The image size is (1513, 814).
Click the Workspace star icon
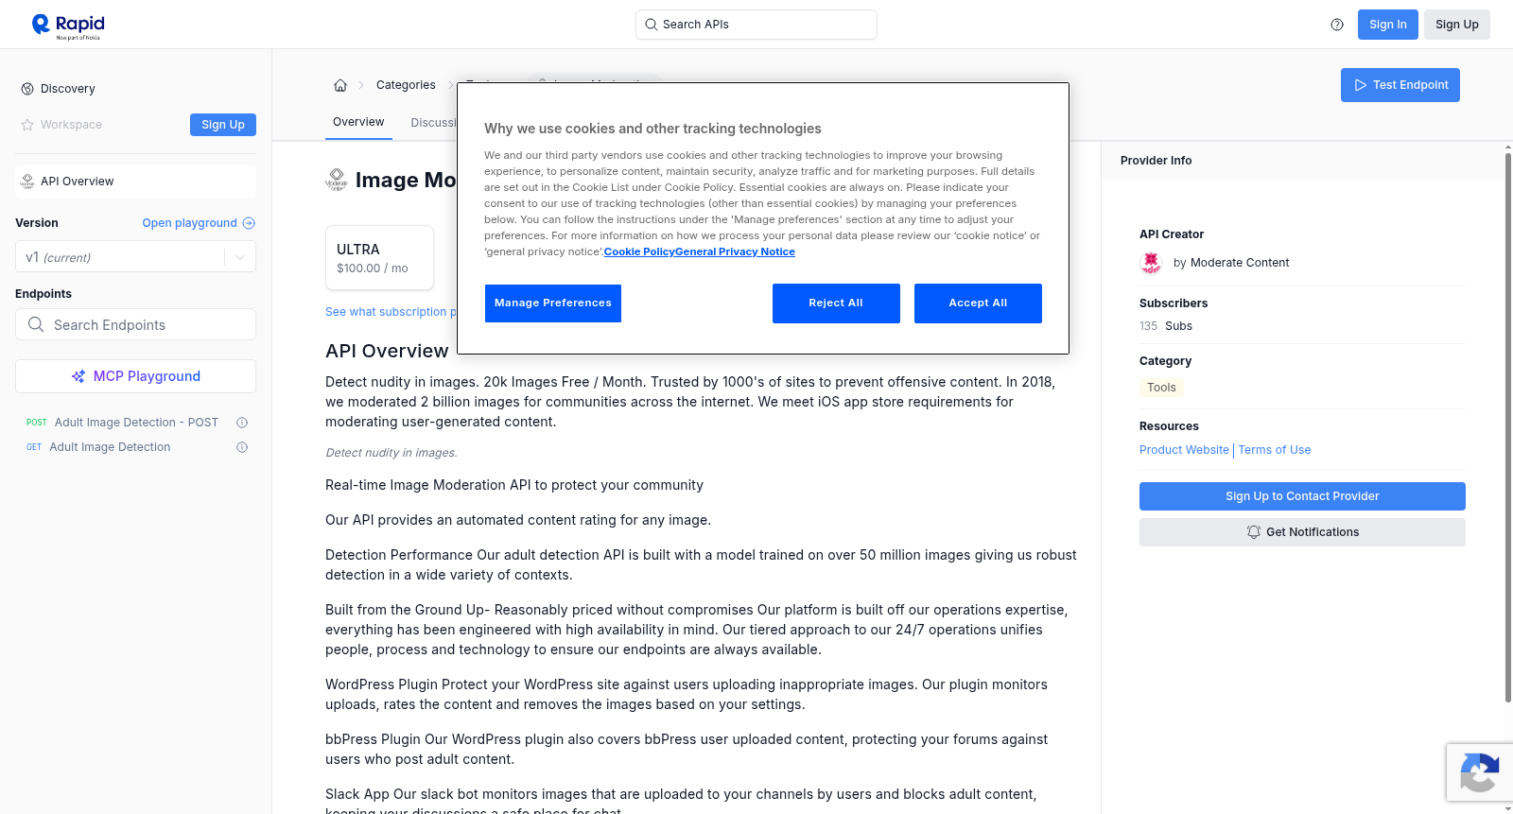[27, 125]
